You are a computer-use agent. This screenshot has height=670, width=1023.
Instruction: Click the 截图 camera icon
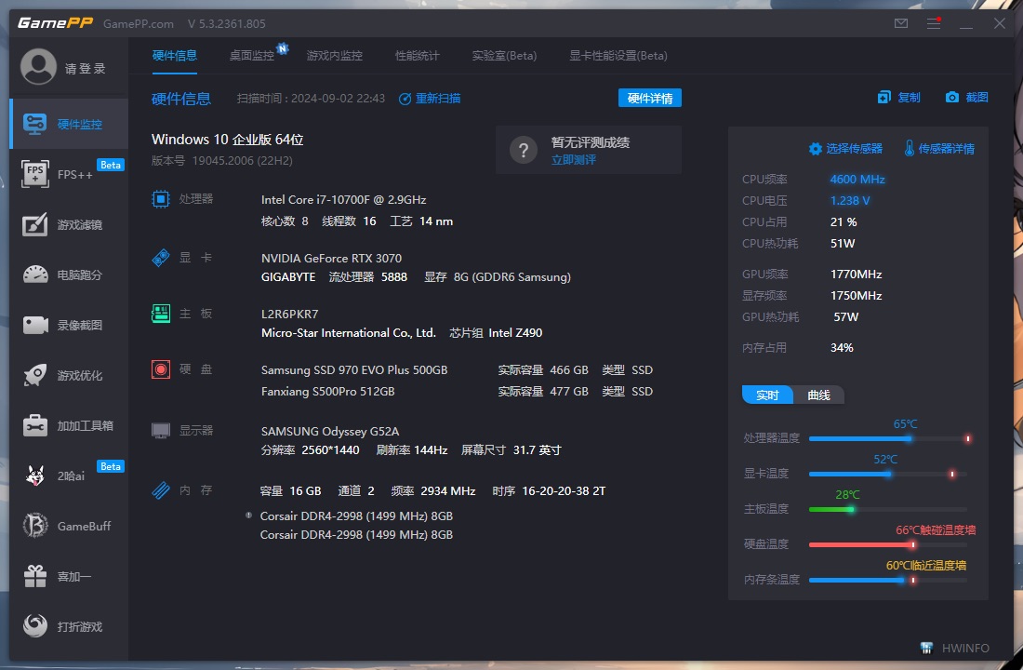pyautogui.click(x=952, y=98)
